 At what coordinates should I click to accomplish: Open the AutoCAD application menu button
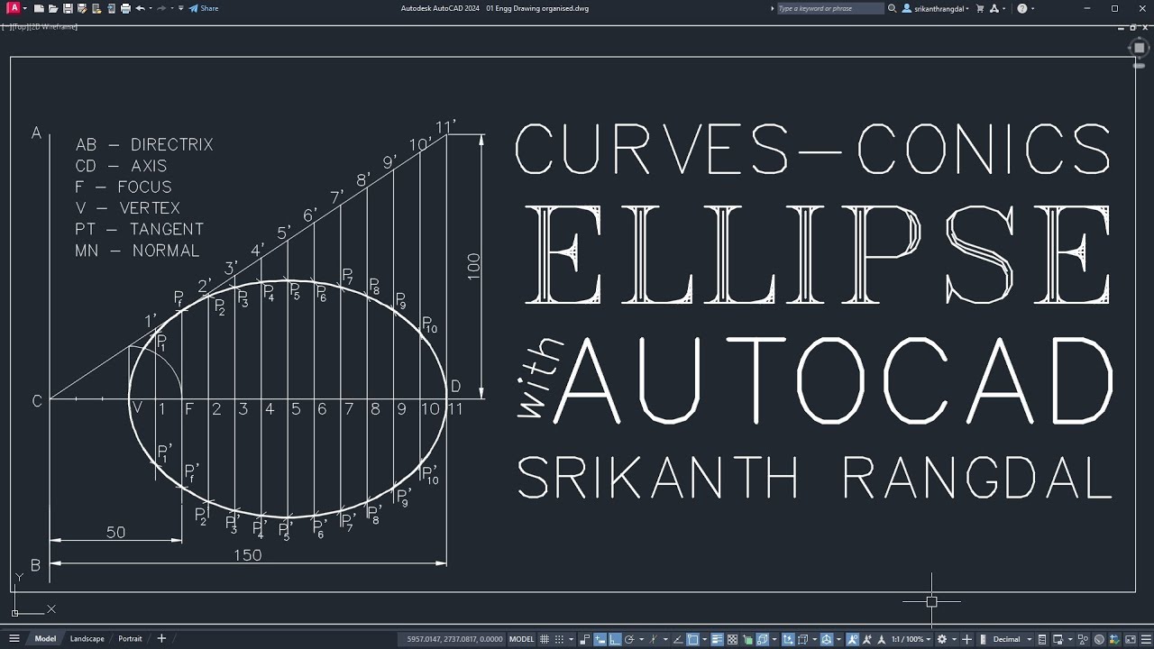tap(14, 8)
